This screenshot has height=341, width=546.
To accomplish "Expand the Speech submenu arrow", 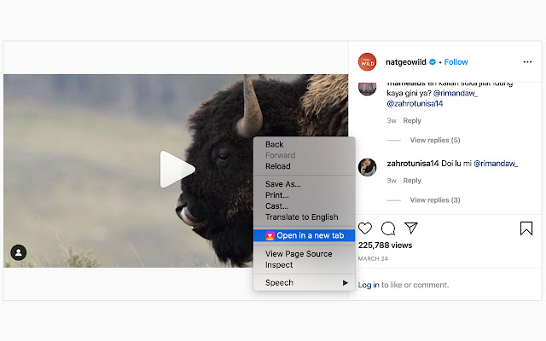I will [345, 283].
